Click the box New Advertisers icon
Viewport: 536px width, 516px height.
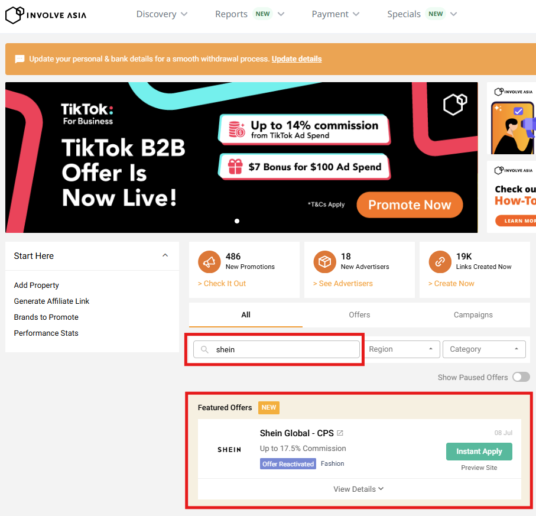click(324, 261)
